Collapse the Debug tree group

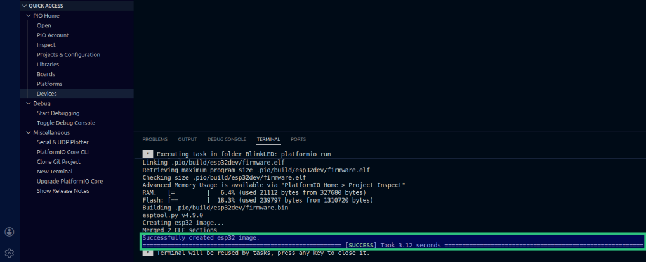[29, 103]
